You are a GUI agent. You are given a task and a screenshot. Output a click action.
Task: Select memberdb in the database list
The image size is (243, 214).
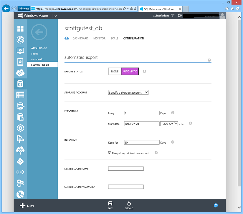(x=37, y=59)
